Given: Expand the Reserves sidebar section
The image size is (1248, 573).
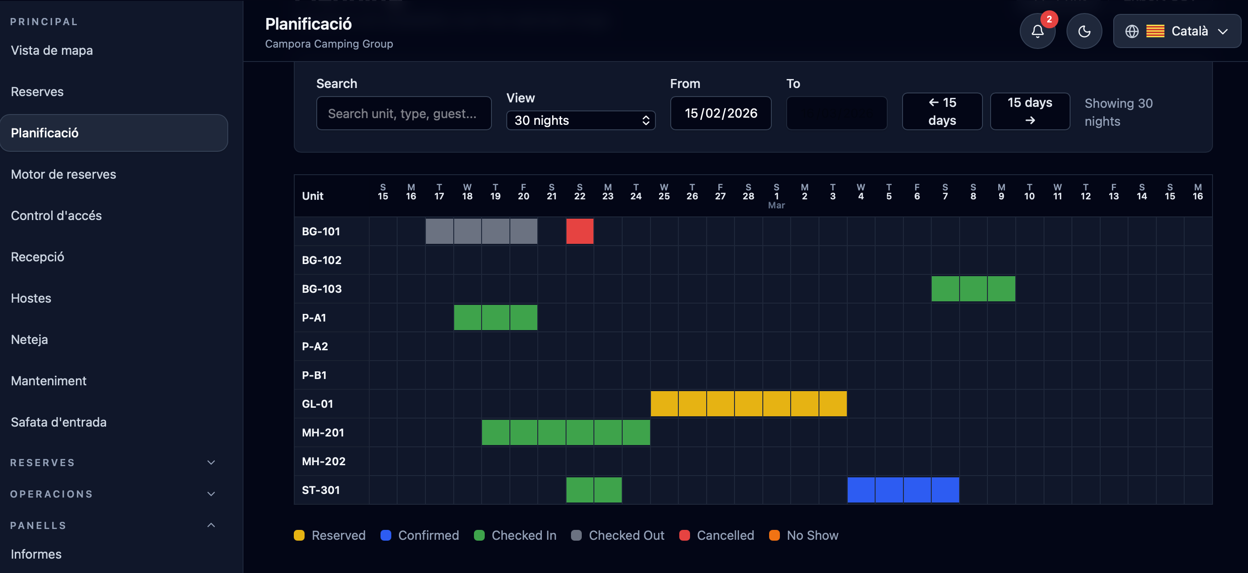Looking at the screenshot, I should 211,463.
